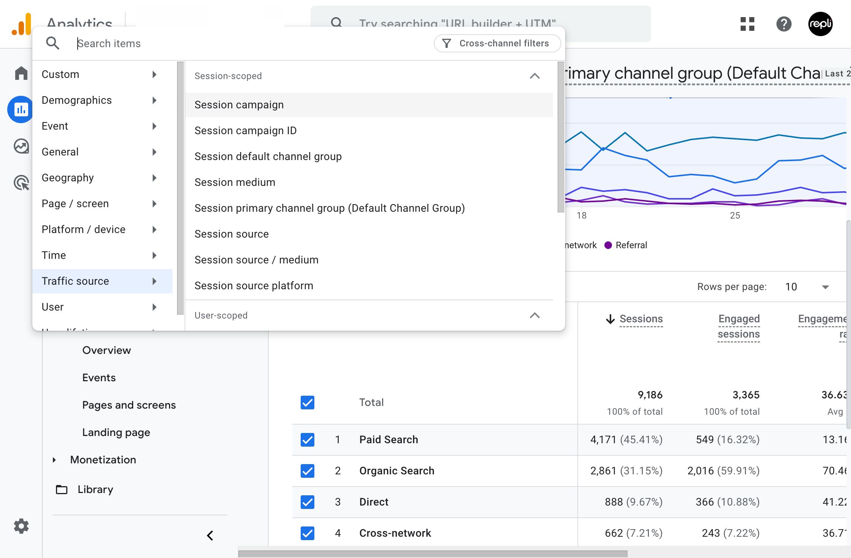Click the Referral purple legend dot

tap(608, 245)
